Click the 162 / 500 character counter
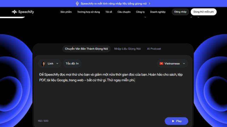 point(43,121)
